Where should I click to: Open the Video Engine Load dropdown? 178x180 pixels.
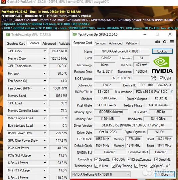coord(45,118)
